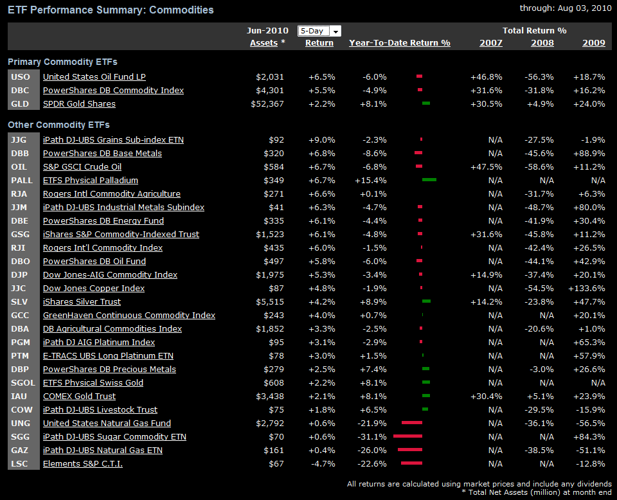Click the +9.0% 5-day return for JJG

coord(322,140)
